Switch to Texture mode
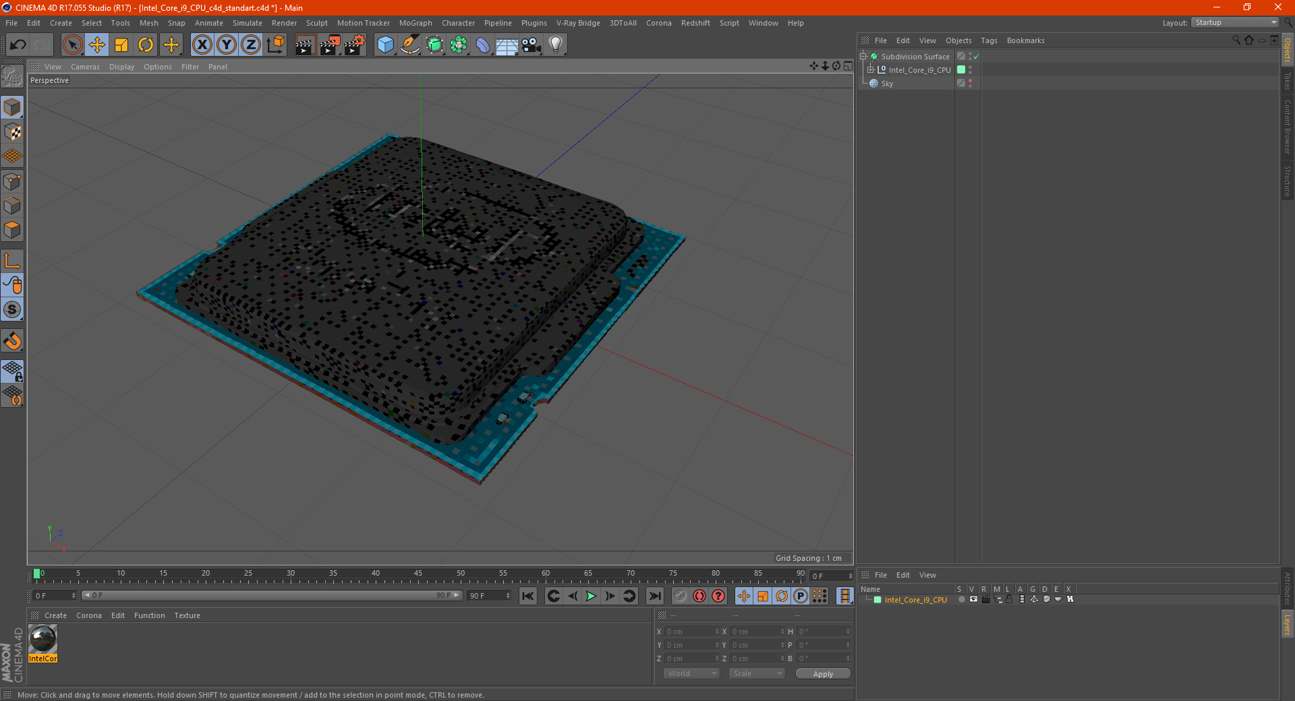1295x701 pixels. (12, 132)
